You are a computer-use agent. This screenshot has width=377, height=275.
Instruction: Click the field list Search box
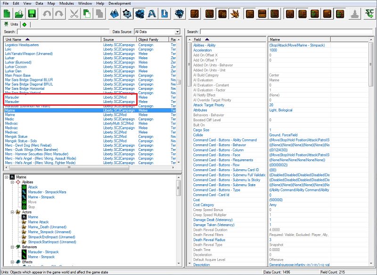coord(286,31)
